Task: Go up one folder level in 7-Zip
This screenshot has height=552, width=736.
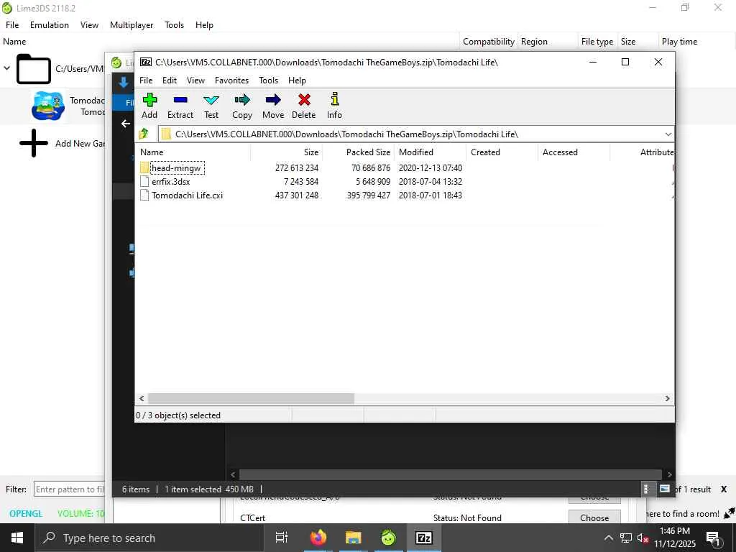Action: pos(144,134)
